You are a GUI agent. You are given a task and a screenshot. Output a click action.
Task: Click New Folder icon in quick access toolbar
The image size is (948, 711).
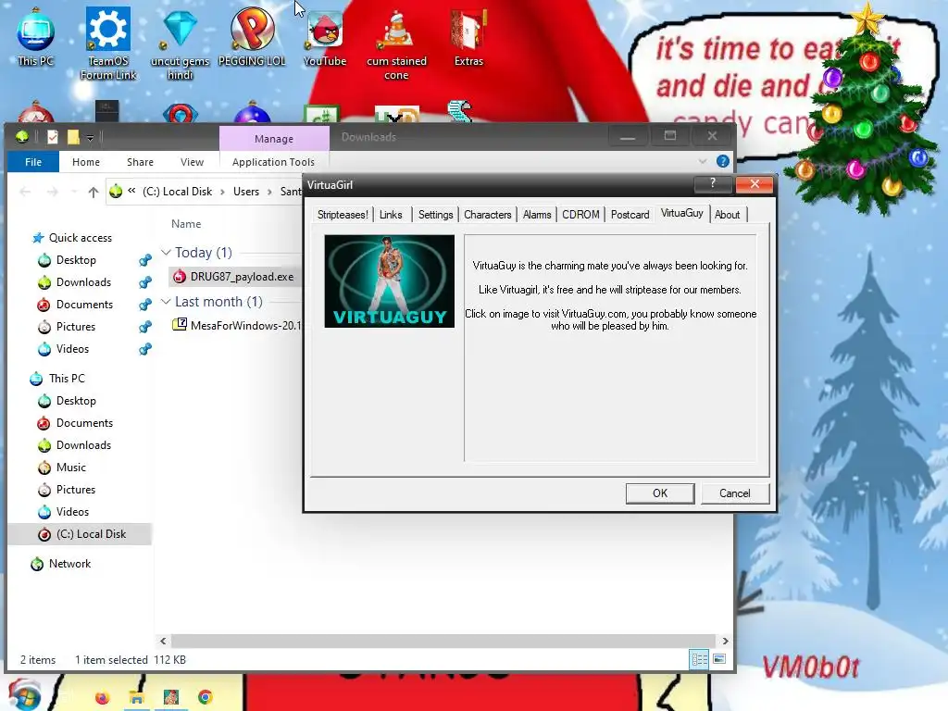point(73,137)
